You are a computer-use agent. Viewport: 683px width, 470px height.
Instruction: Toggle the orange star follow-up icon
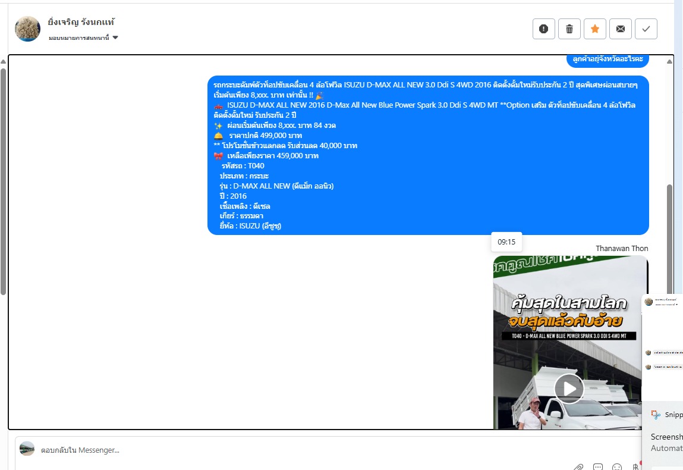pos(595,29)
